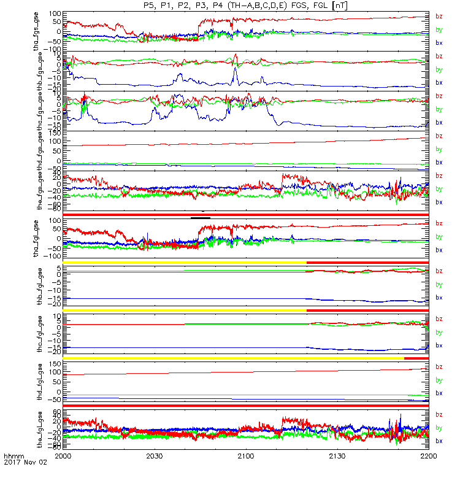
Task: Click the by legend in thc_fgl_gse panel
Action: 439,332
